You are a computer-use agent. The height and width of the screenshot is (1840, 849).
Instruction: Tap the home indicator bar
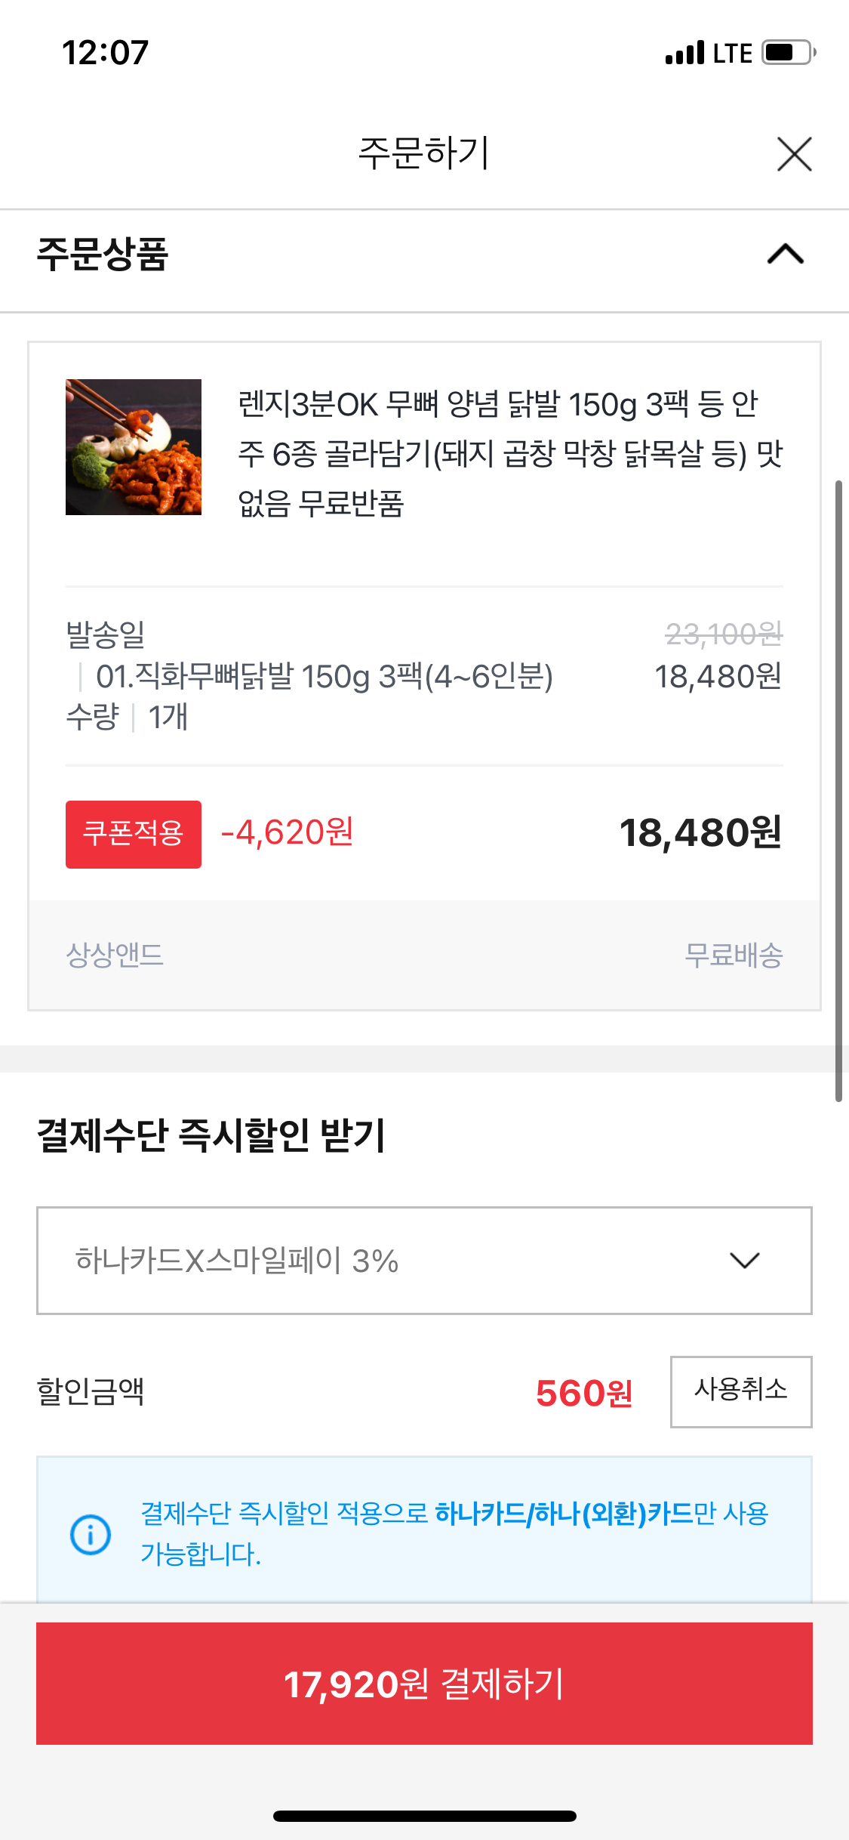click(424, 1816)
